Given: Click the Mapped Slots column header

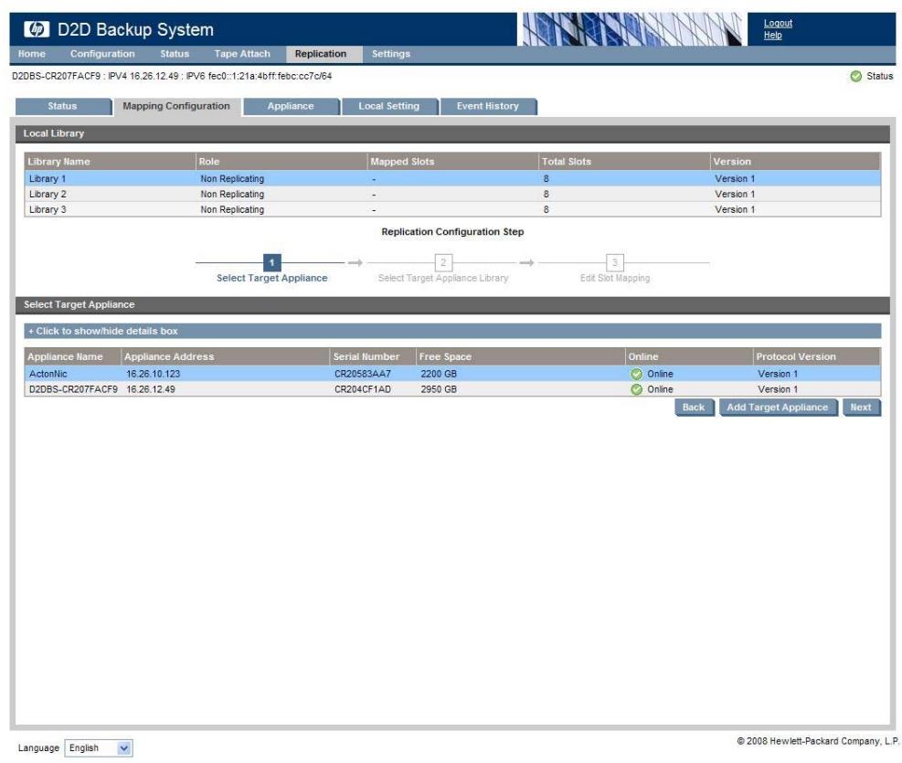Looking at the screenshot, I should [452, 162].
